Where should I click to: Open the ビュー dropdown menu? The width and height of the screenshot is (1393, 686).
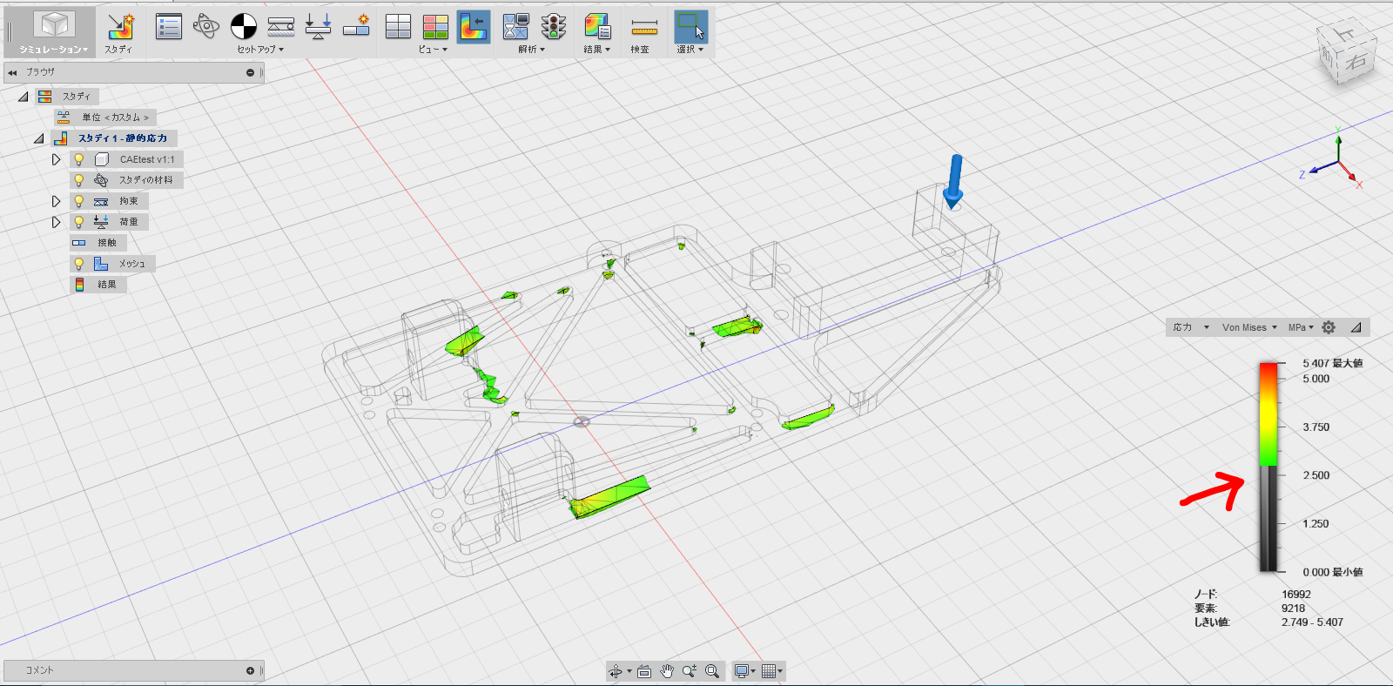433,50
